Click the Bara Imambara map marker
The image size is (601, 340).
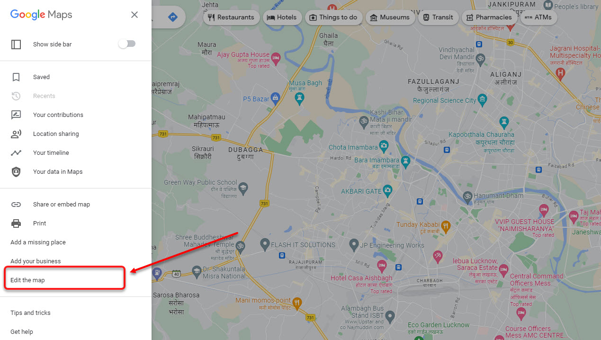[405, 160]
